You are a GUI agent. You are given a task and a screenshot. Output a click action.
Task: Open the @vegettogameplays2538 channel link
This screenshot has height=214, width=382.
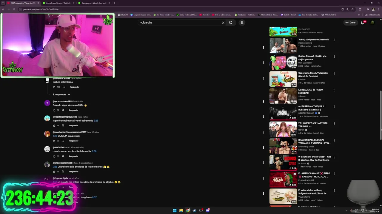(65, 117)
